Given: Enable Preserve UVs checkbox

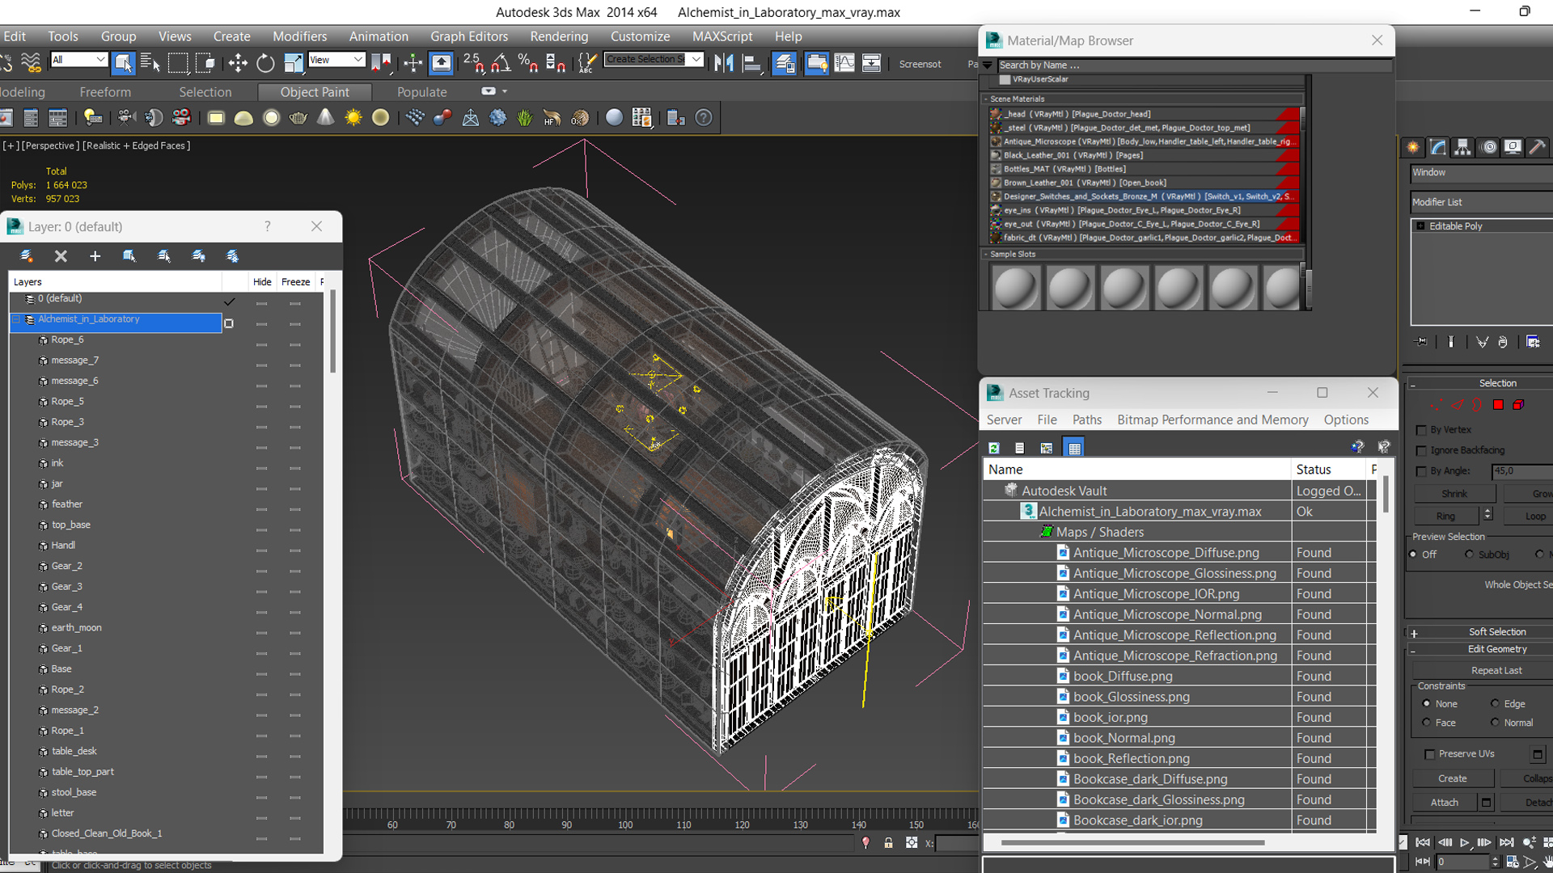Looking at the screenshot, I should [x=1429, y=754].
